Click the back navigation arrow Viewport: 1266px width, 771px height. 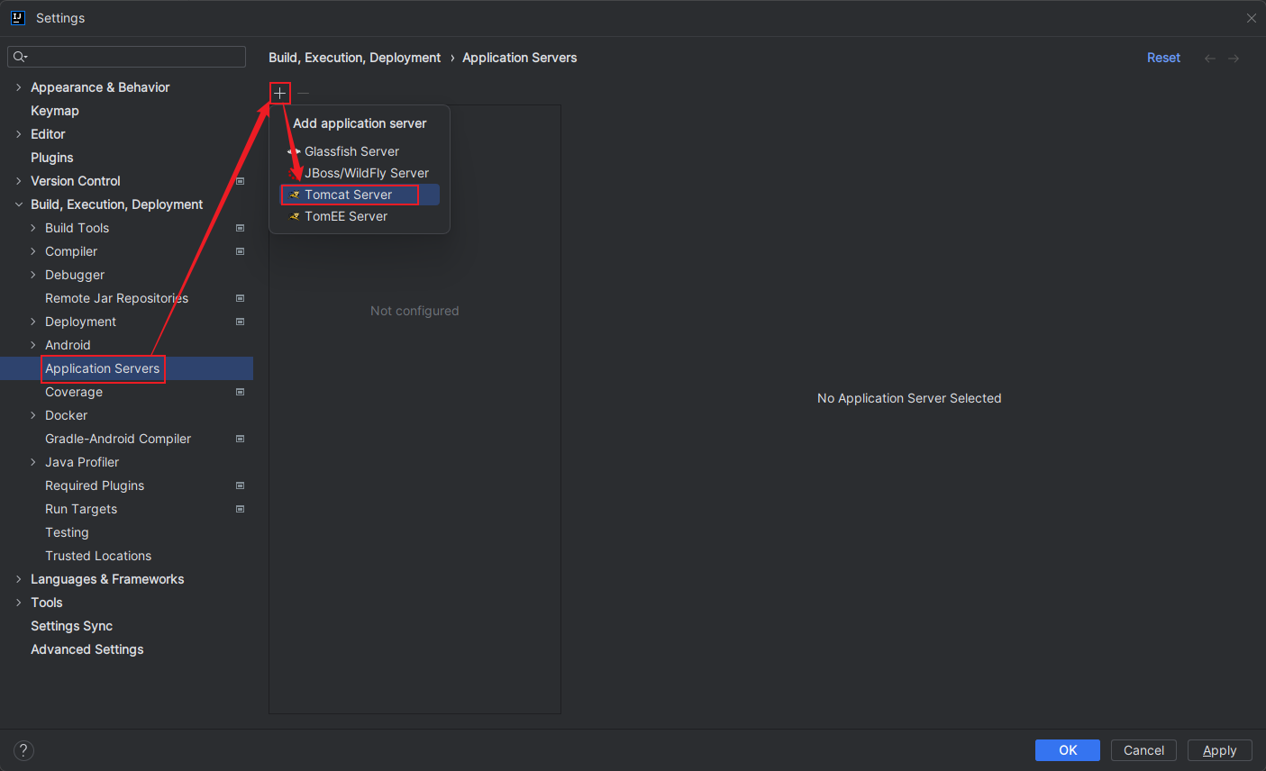click(x=1210, y=58)
